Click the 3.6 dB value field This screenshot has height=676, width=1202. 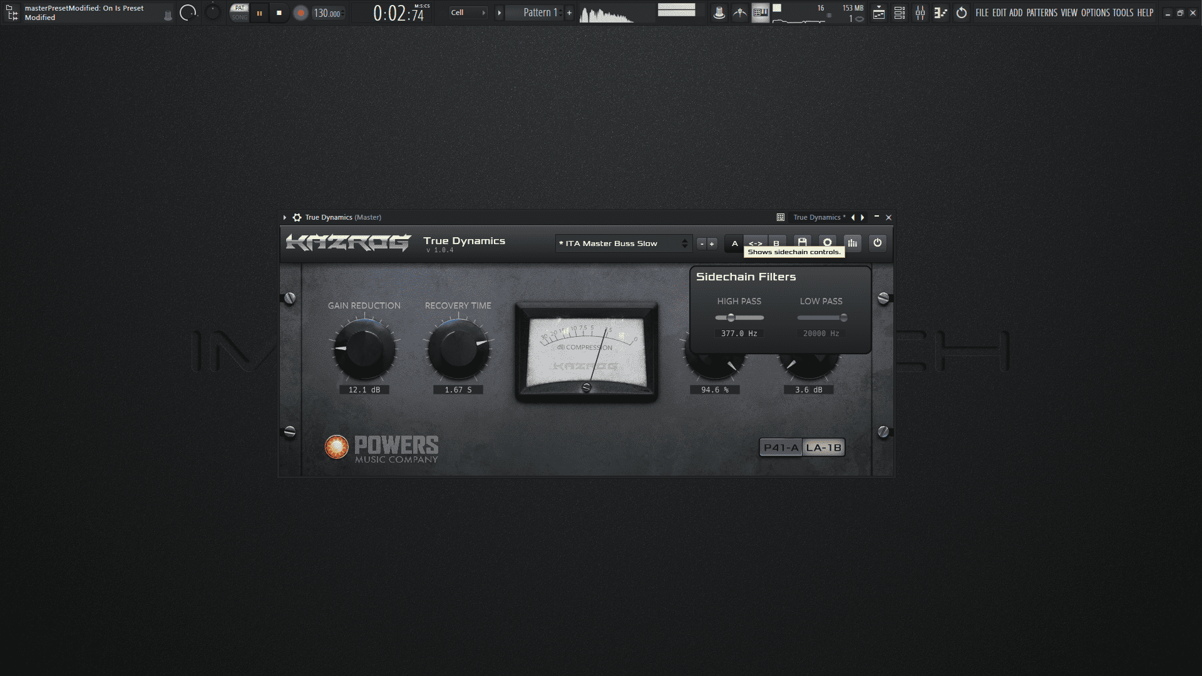click(x=809, y=390)
